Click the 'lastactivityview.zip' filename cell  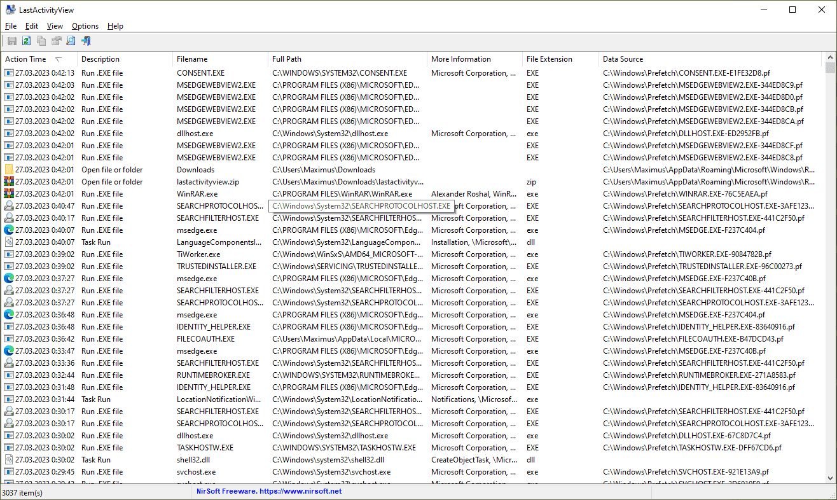click(x=208, y=182)
